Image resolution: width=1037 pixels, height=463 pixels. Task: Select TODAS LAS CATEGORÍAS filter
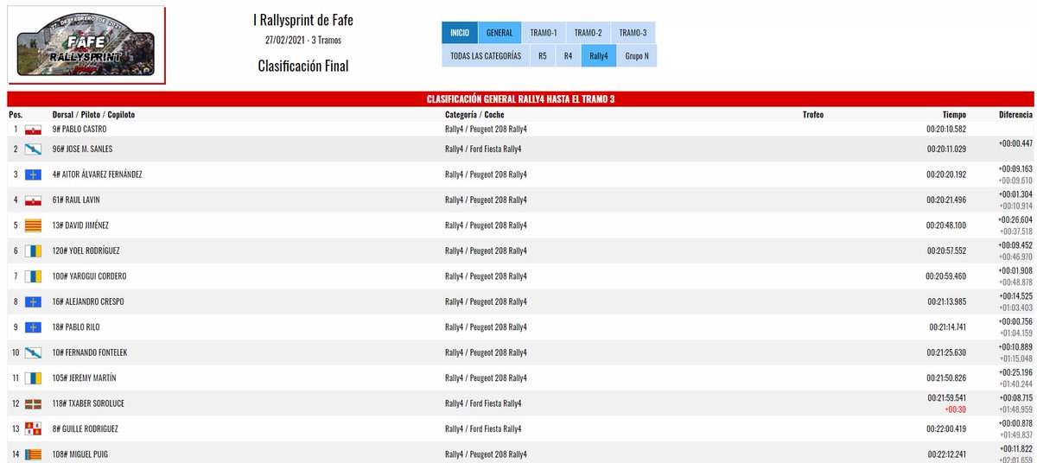click(x=486, y=56)
